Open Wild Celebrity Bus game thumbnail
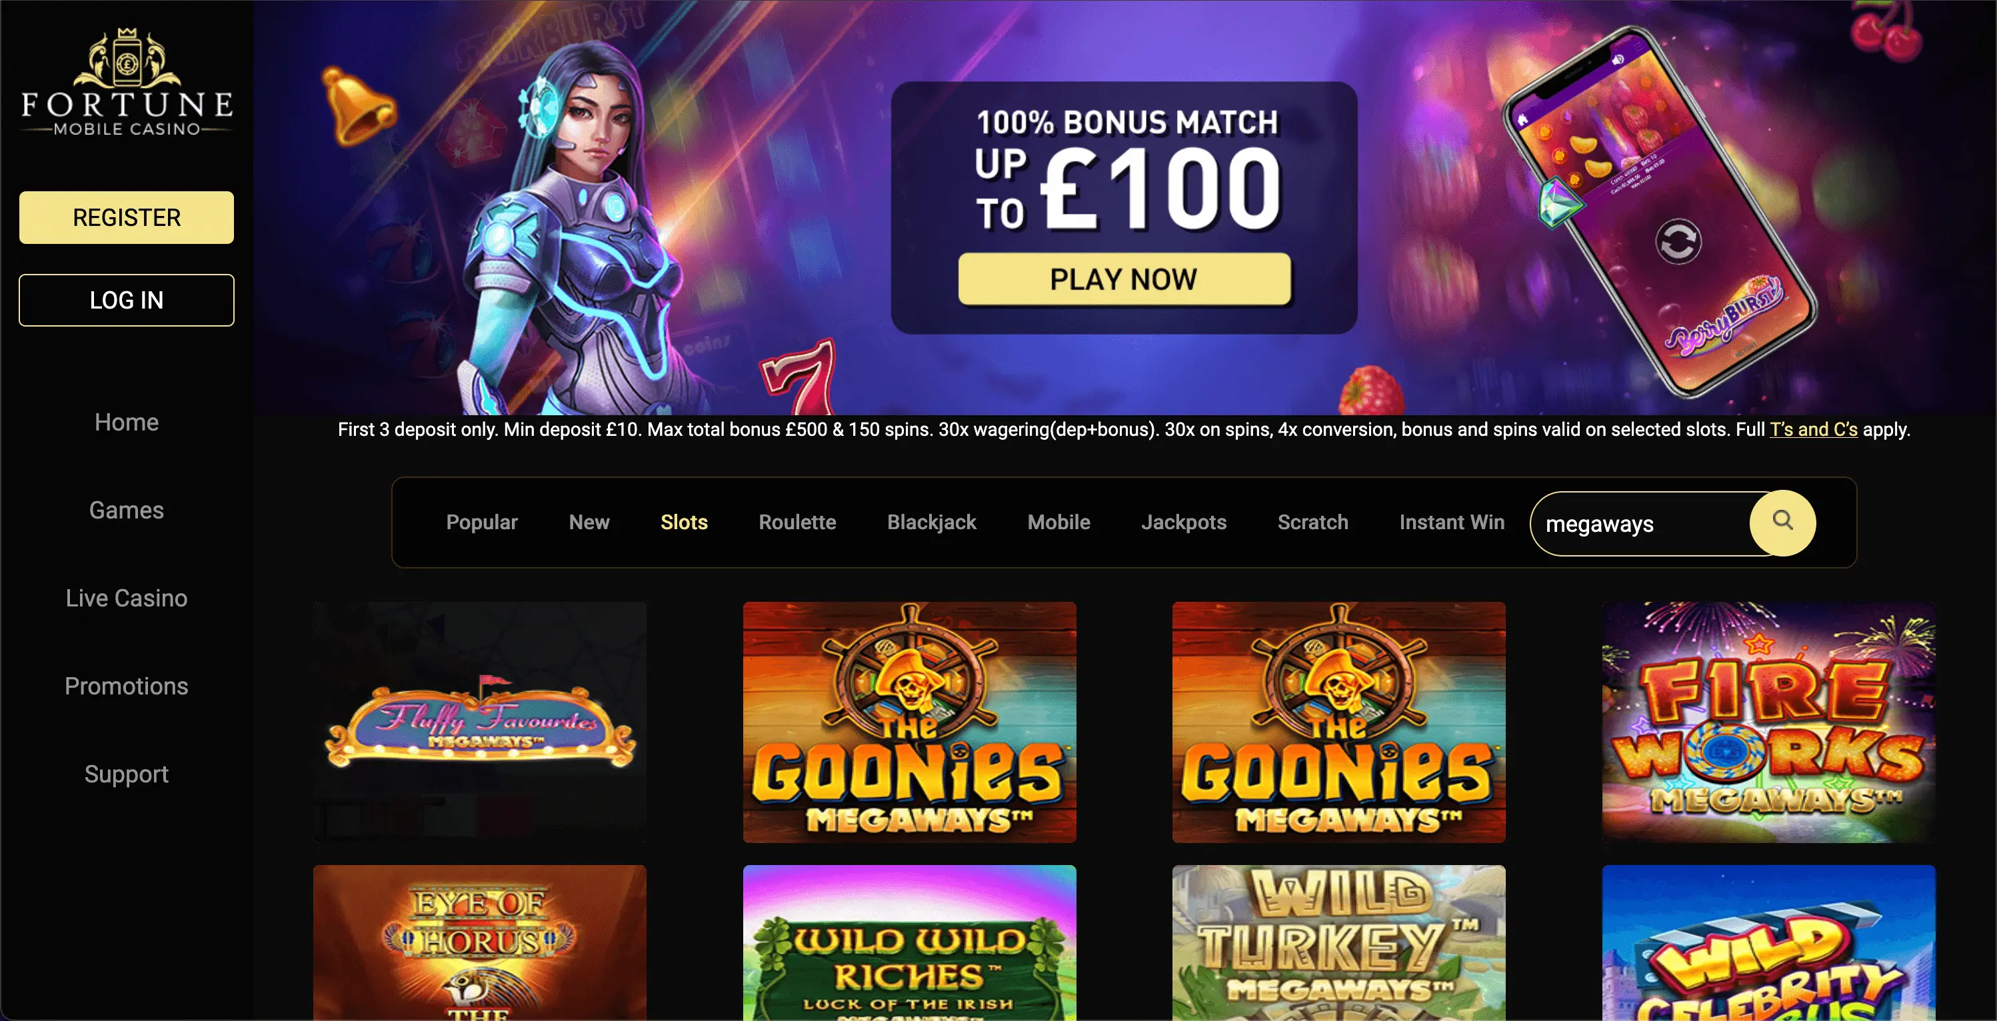 pos(1768,943)
